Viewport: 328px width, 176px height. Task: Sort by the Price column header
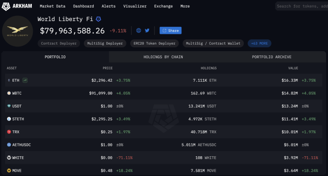107,68
